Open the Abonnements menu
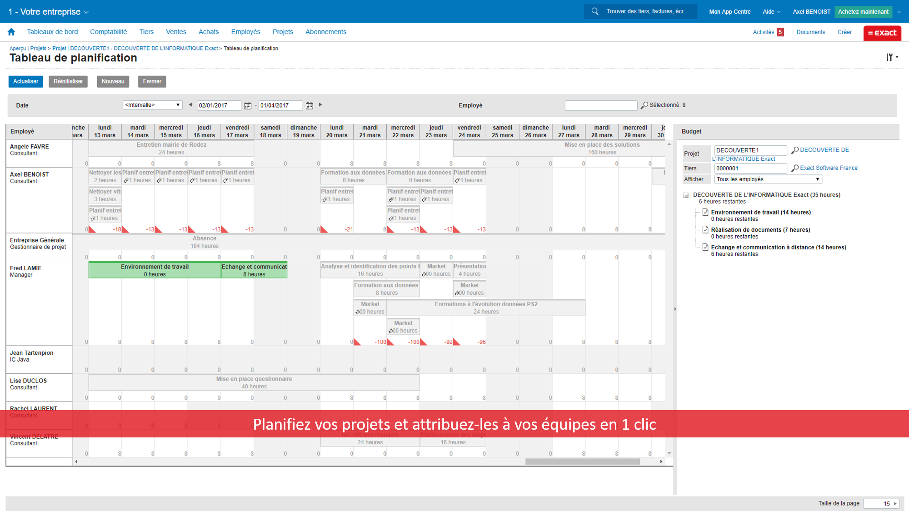 click(326, 32)
